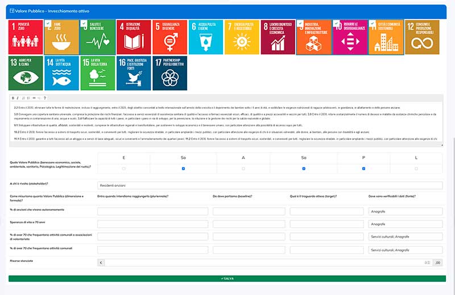This screenshot has height=295, width=455.
Task: Toggle bold in the text editor toolbar
Action: pyautogui.click(x=13, y=98)
